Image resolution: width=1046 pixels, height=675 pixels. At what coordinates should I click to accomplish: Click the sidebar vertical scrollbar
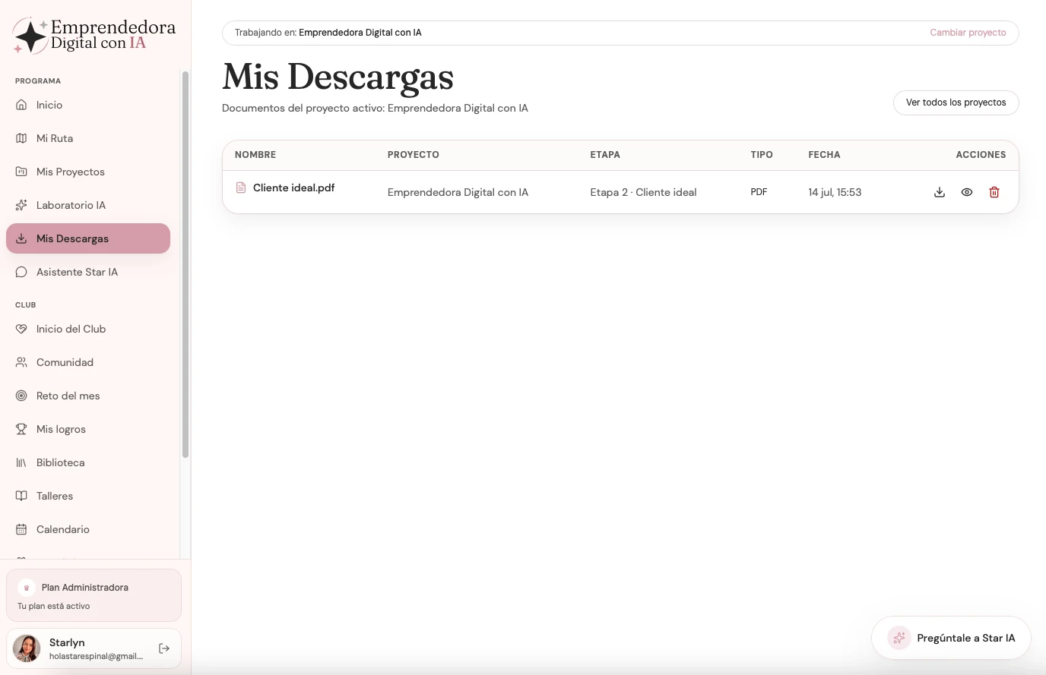click(185, 264)
